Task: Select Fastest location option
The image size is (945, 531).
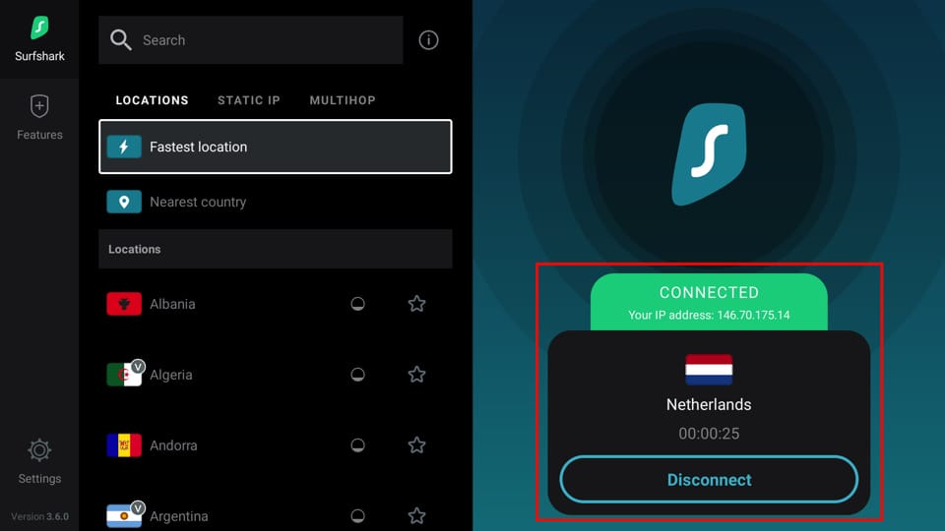Action: tap(276, 147)
